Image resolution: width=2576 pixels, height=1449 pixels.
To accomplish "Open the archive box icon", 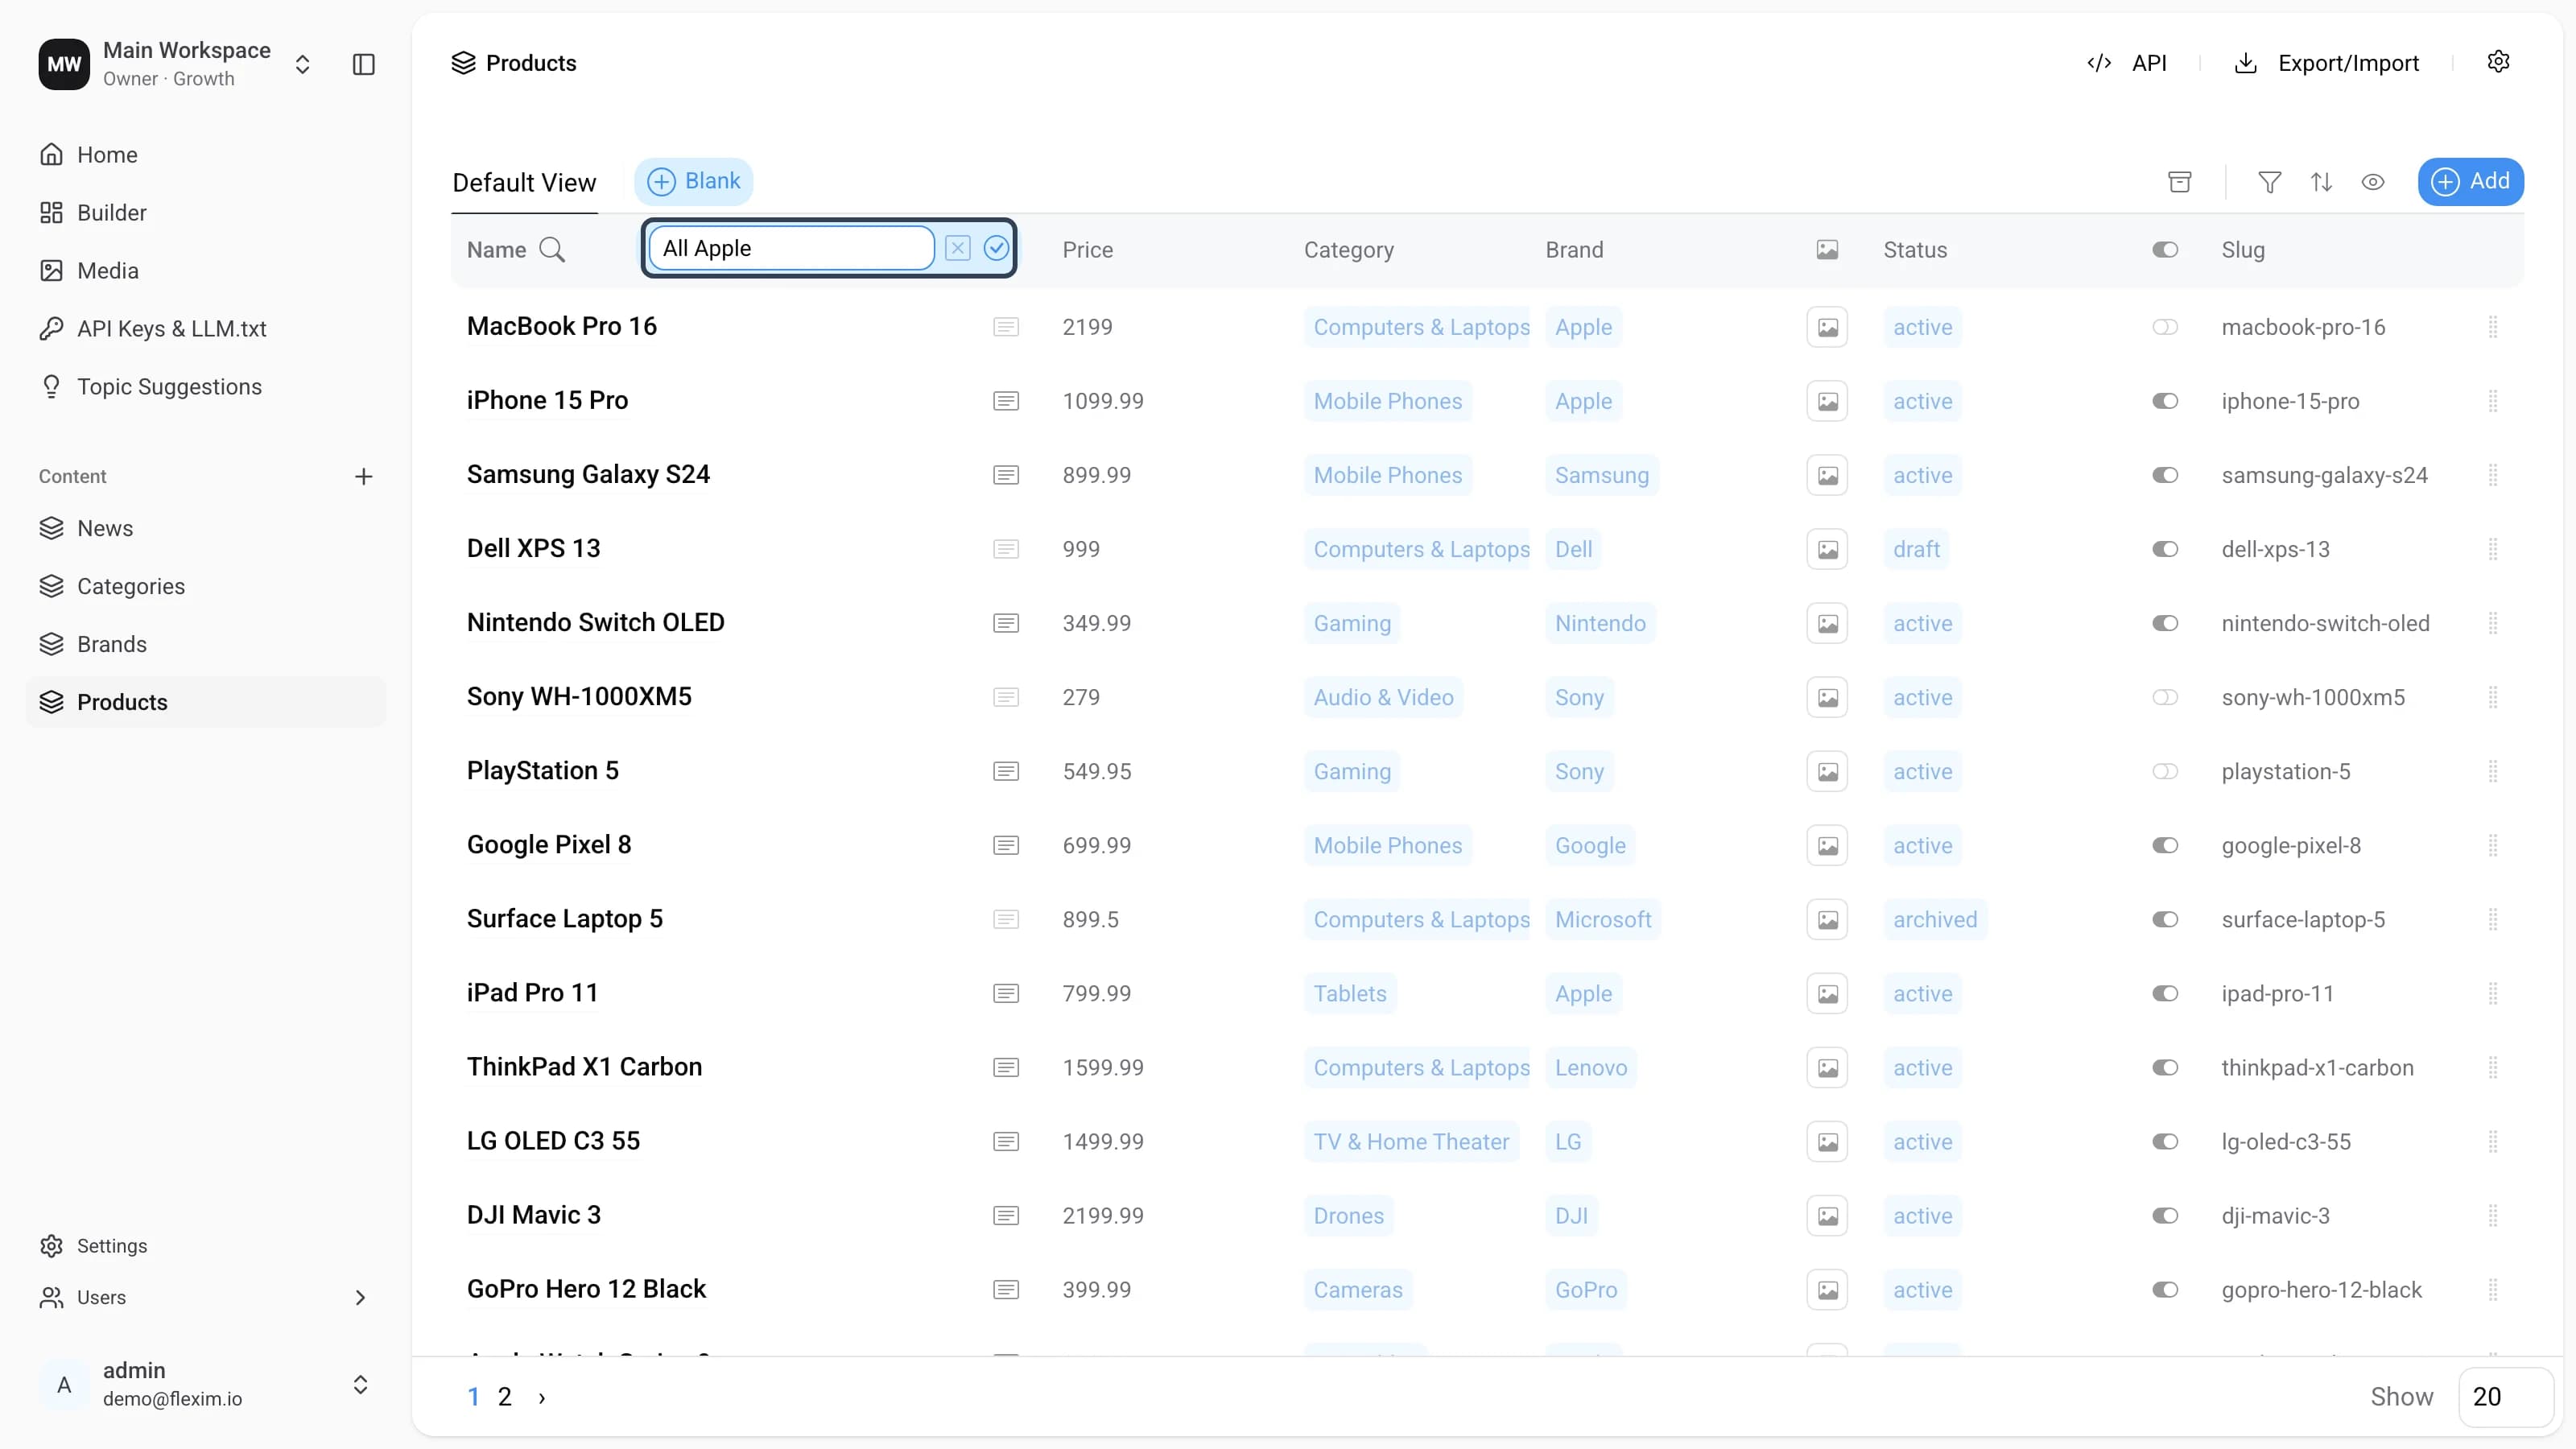I will coord(2180,182).
